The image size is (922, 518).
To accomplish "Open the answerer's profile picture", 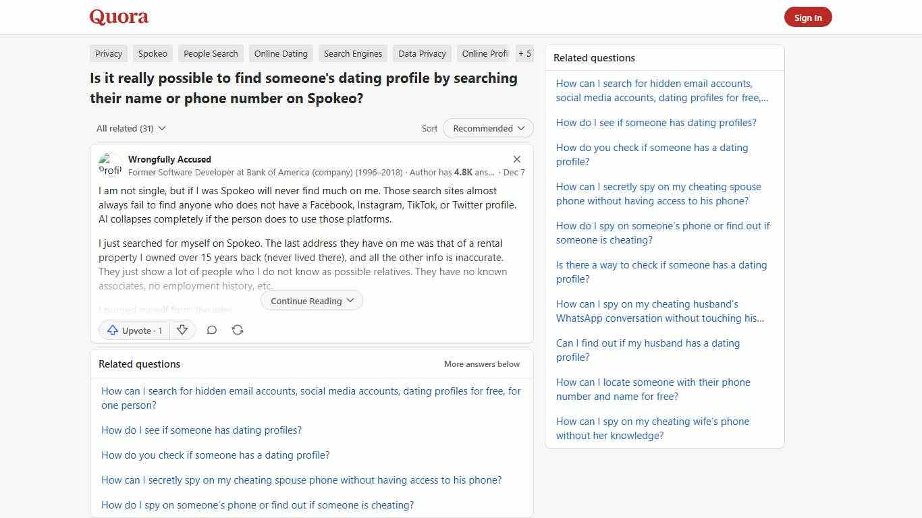I will 111,164.
